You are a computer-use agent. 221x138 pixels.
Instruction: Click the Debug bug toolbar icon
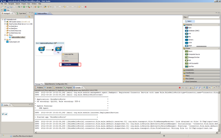19,7
